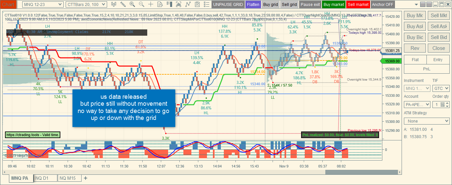Select the crosshair cursor icon
Viewport: 452px width, 185px height.
coord(151,4)
